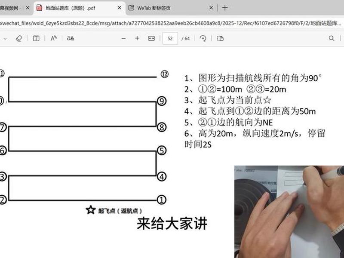Open a new browser tab

pyautogui.click(x=225, y=8)
